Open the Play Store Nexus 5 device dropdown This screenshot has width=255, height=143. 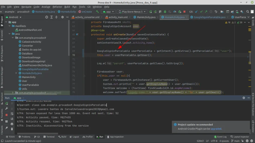point(132,12)
